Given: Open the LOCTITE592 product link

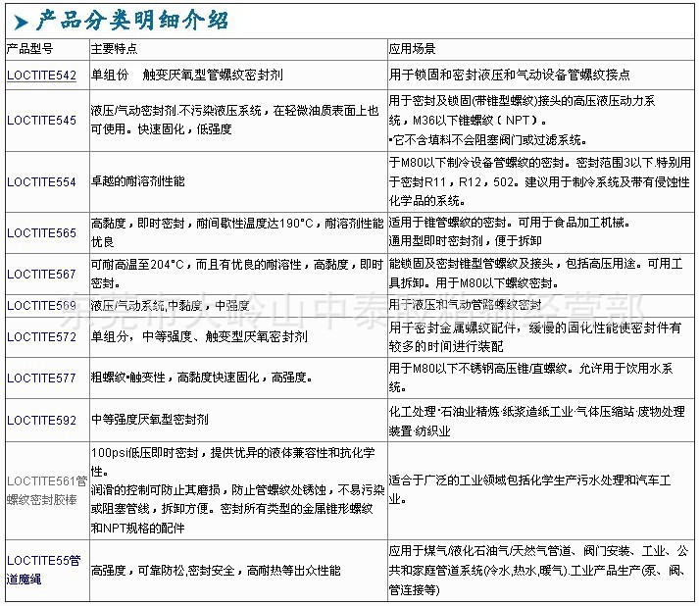Looking at the screenshot, I should (41, 420).
